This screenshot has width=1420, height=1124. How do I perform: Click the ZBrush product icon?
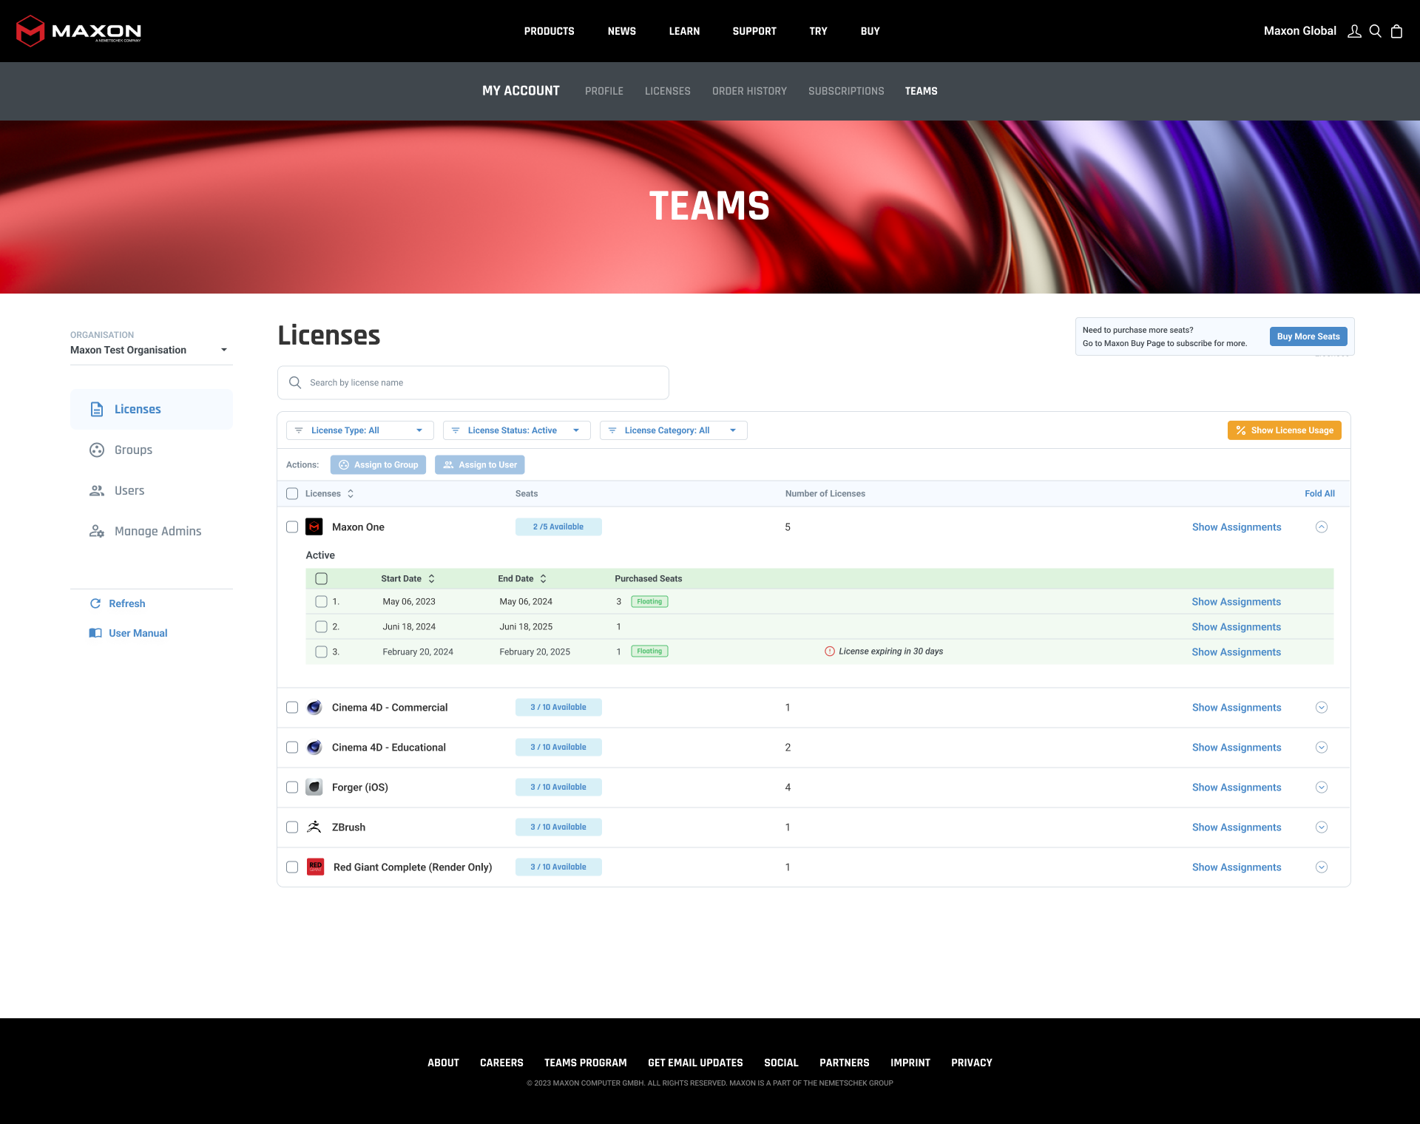click(x=314, y=827)
